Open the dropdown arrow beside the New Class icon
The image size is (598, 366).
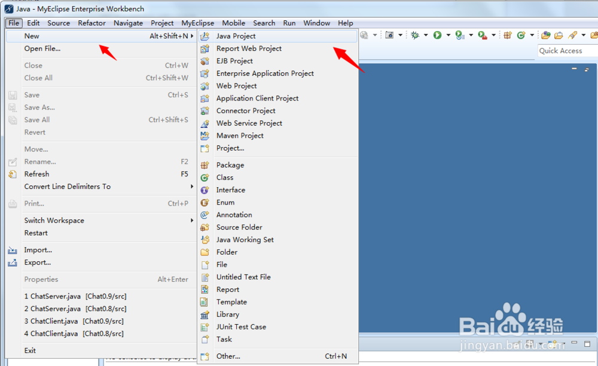[532, 35]
